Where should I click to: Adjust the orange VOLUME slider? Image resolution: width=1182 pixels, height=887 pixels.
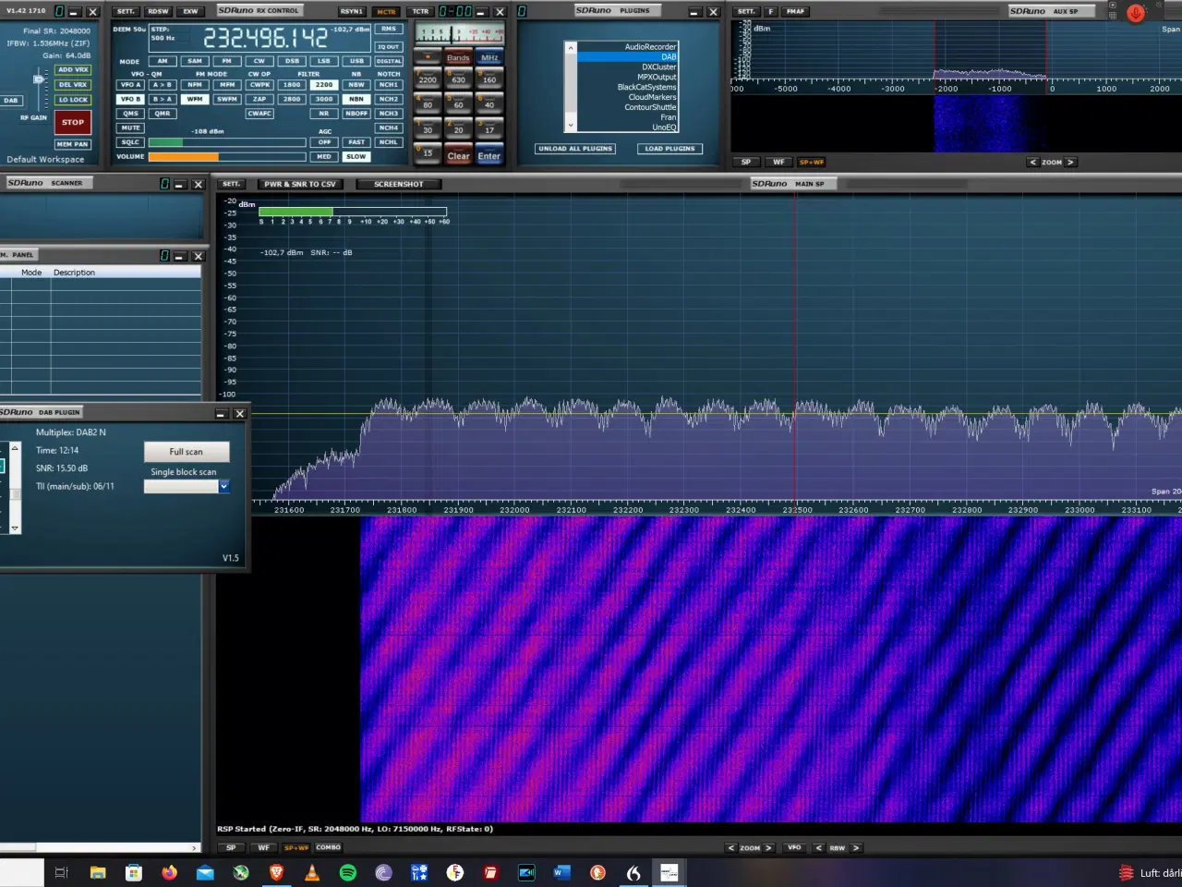pos(227,157)
